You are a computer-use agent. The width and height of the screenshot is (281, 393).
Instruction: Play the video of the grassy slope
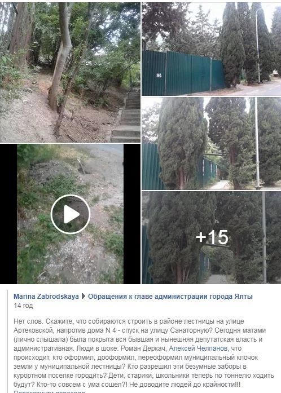(x=70, y=214)
